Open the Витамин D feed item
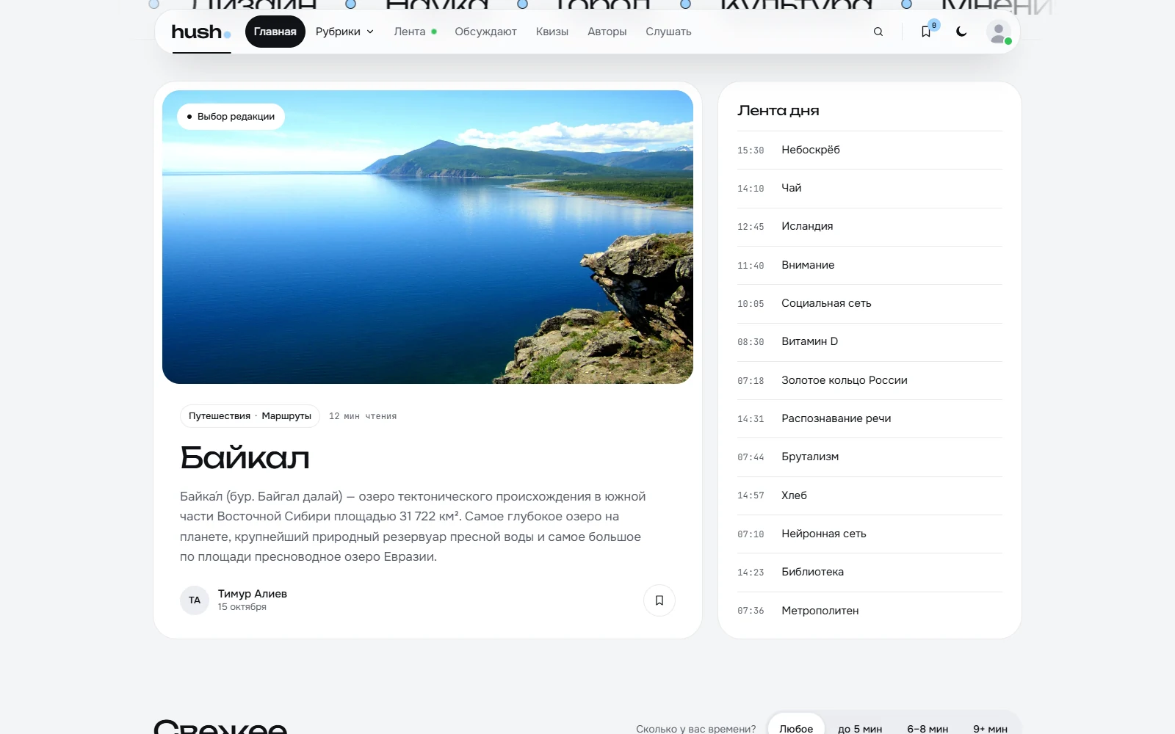The image size is (1175, 734). point(869,341)
